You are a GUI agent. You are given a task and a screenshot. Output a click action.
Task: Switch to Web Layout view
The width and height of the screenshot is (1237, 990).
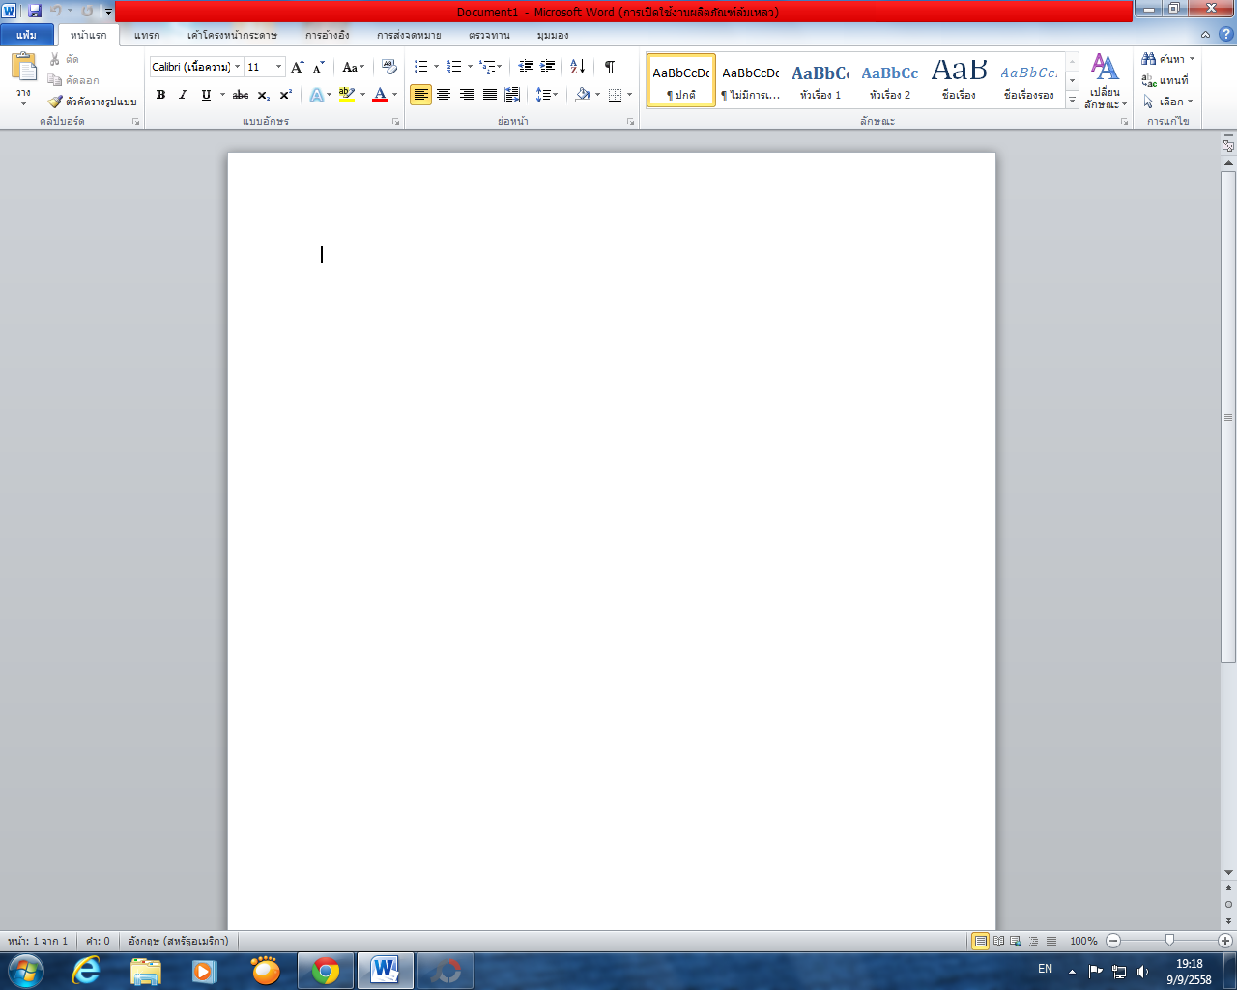(x=1016, y=941)
